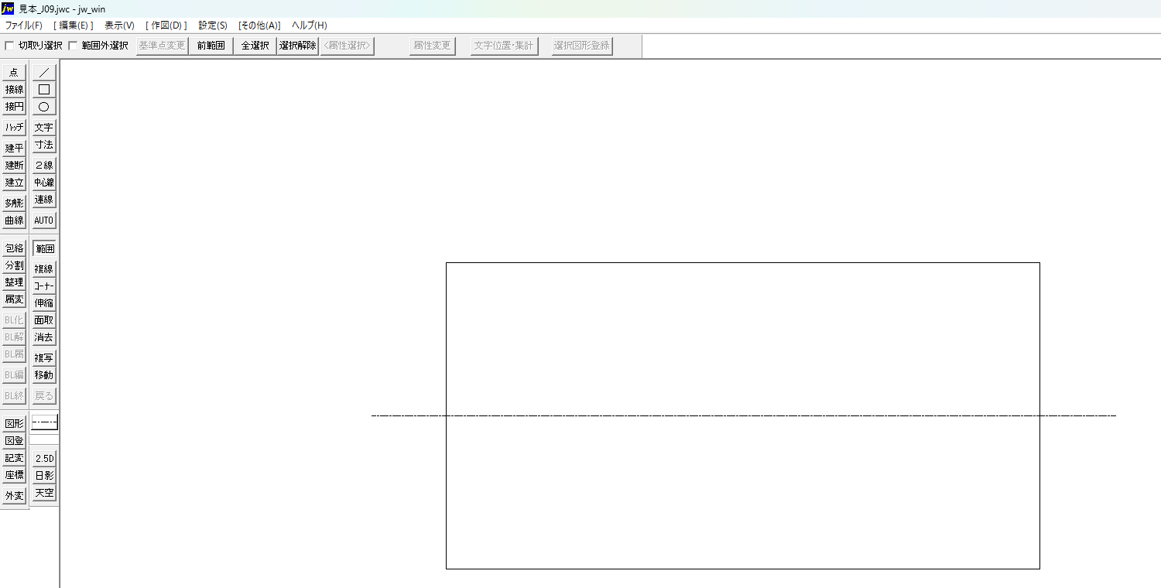Activate the 文字 text tool
Image resolution: width=1161 pixels, height=588 pixels.
click(x=44, y=127)
